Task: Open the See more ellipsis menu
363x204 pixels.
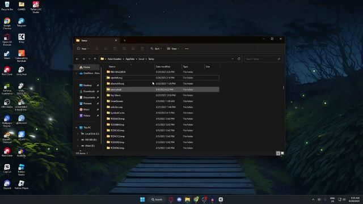Action: (x=187, y=49)
